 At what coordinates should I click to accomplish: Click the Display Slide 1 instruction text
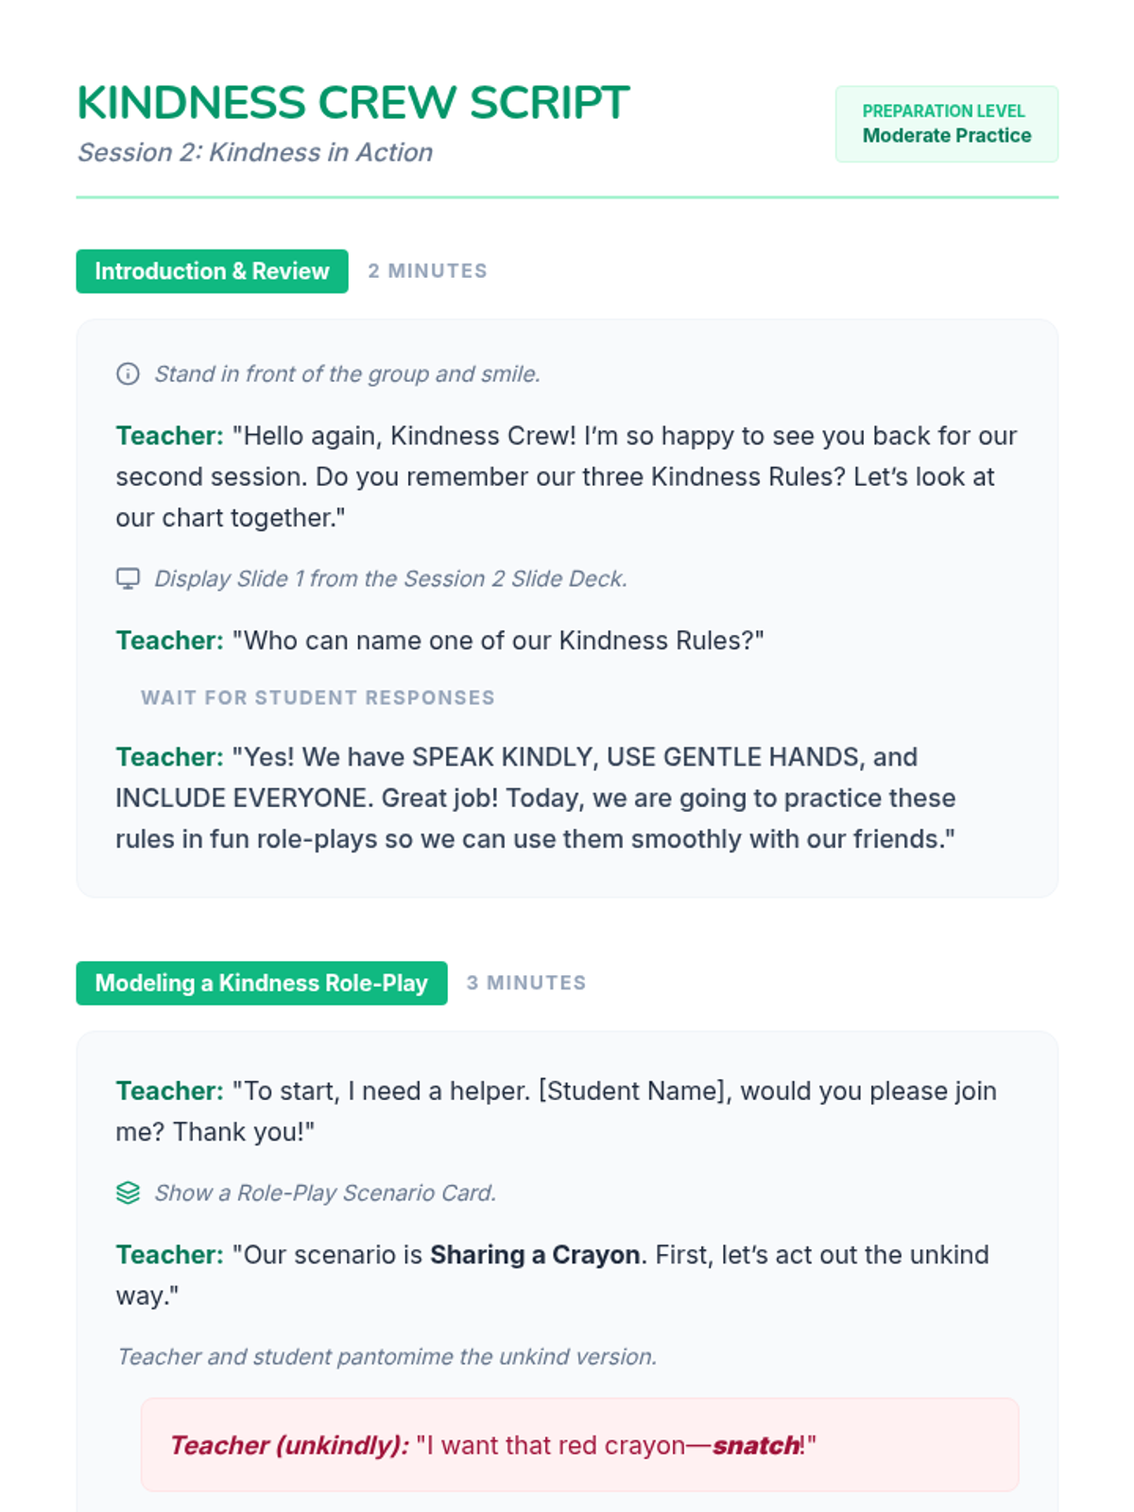click(x=390, y=578)
